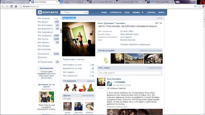Open сообщества in the header menu
205x115 pixels.
tap(116, 12)
